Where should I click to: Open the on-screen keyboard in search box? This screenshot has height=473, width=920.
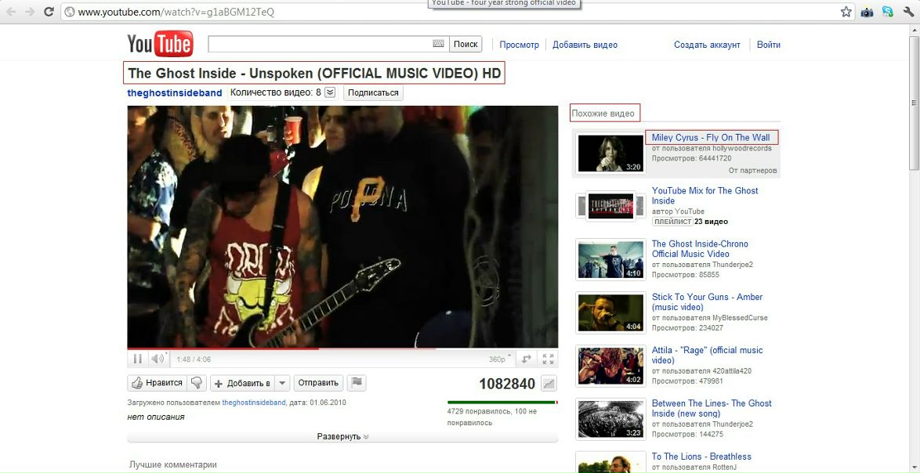(x=438, y=45)
